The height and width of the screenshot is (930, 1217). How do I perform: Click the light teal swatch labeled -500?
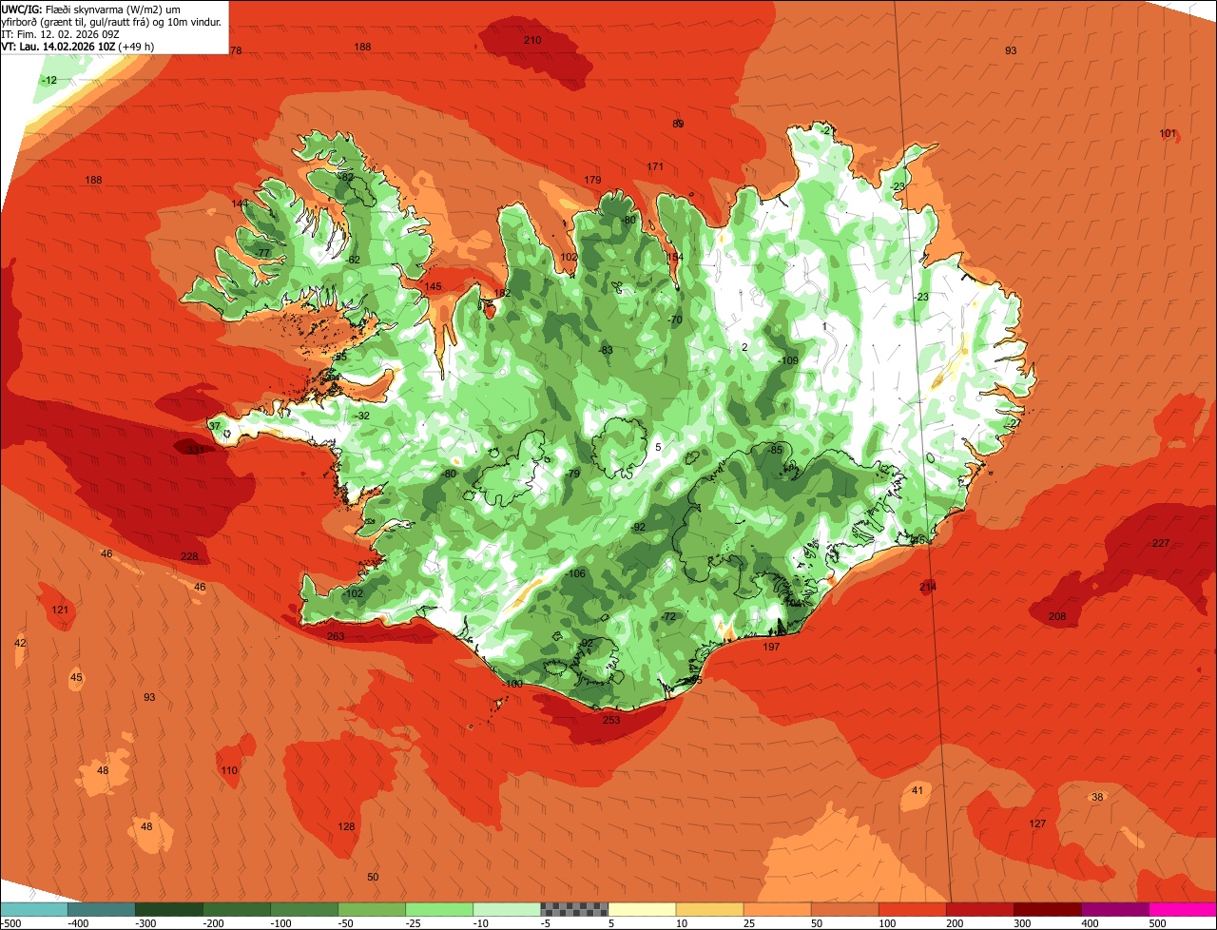34,910
